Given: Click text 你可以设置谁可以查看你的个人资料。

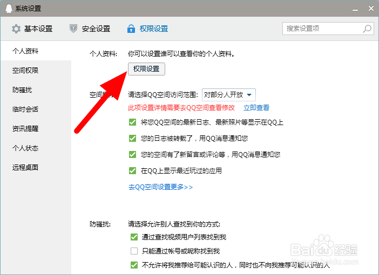Looking at the screenshot, I should pos(181,53).
